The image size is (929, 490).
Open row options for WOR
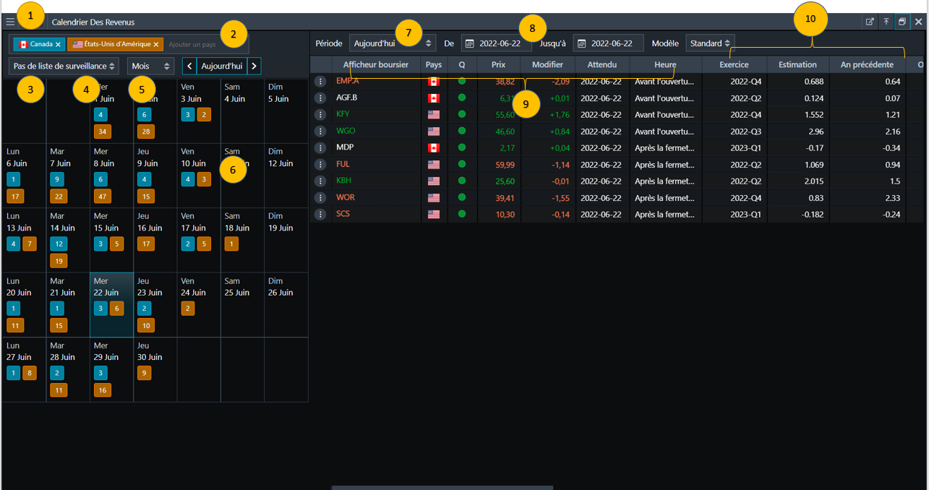320,197
